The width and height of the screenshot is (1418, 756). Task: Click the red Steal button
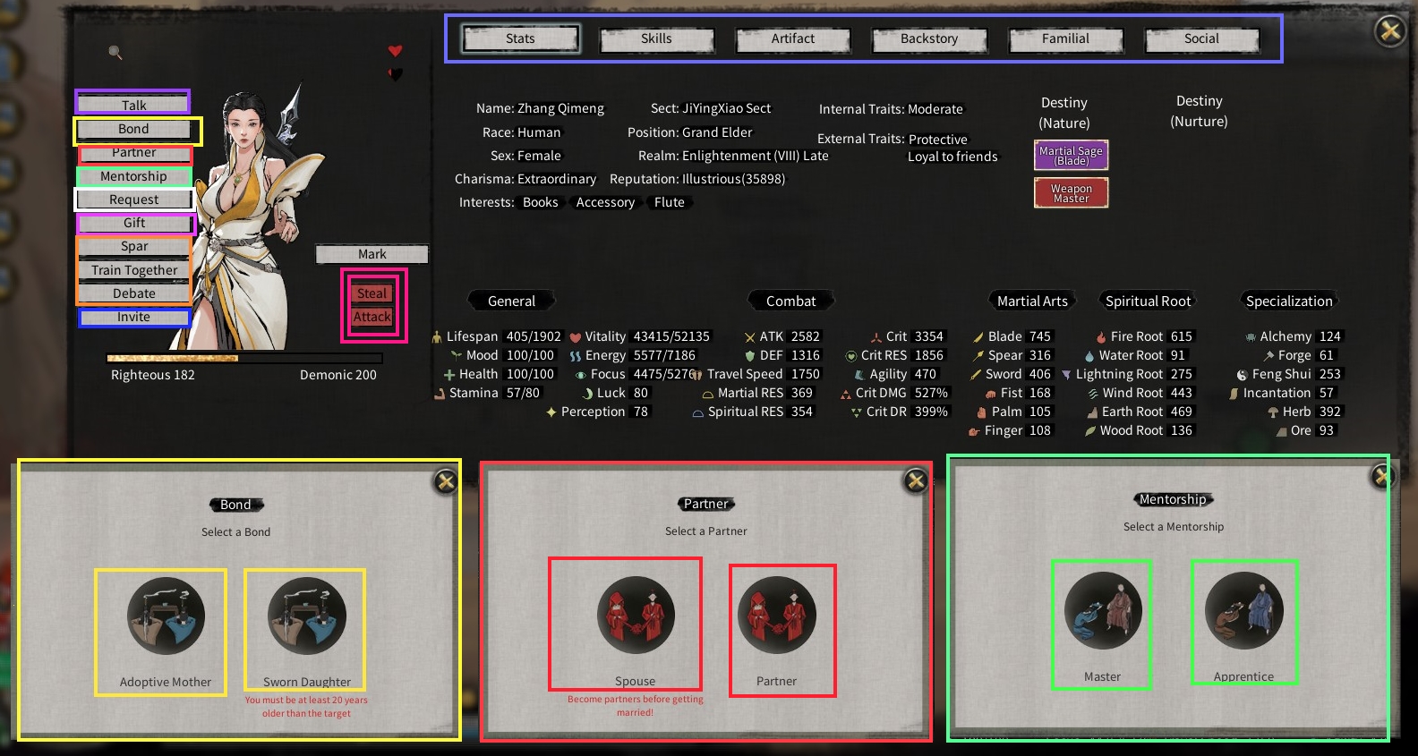click(x=372, y=293)
